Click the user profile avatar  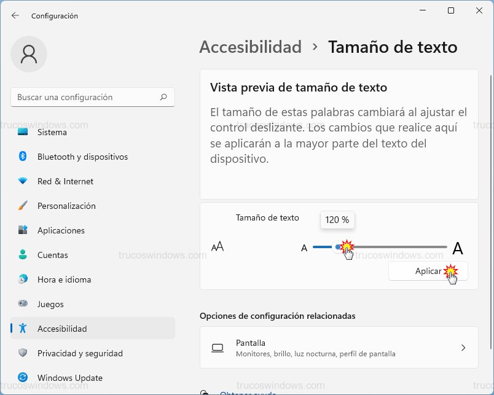click(29, 54)
